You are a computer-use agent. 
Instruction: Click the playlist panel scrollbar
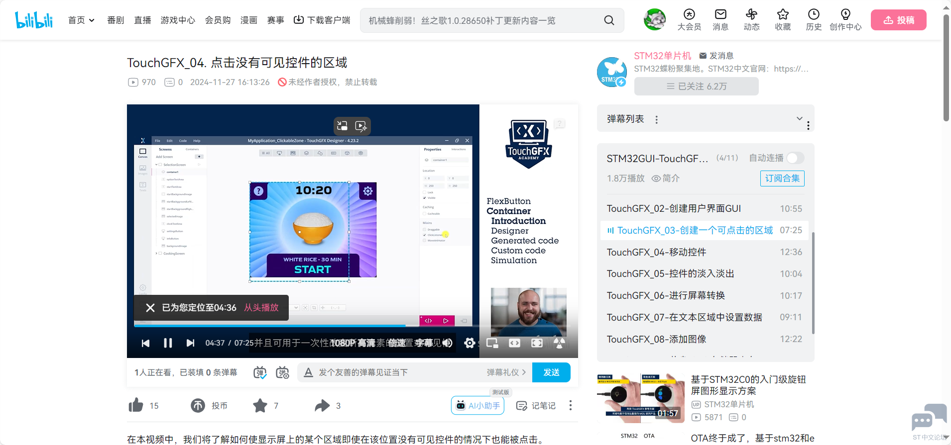click(x=813, y=283)
